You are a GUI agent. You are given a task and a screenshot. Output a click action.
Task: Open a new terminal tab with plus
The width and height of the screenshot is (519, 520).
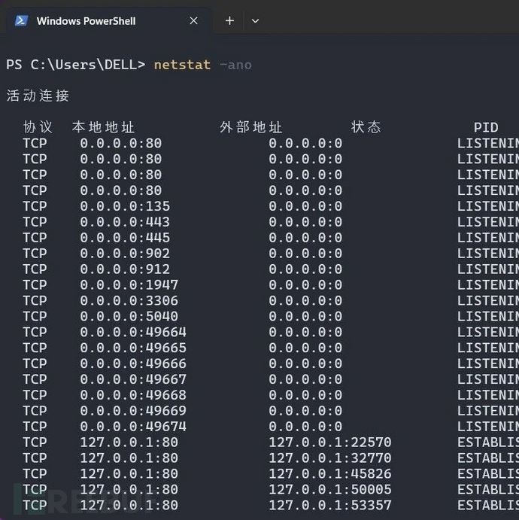229,21
